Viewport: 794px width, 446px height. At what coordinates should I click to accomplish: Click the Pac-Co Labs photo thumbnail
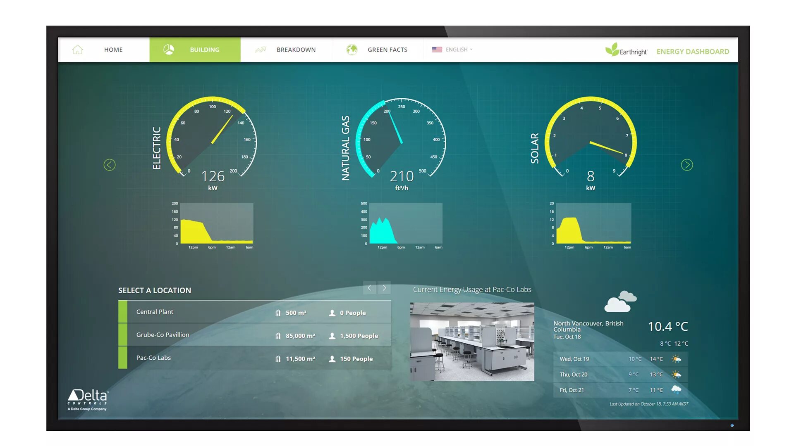472,342
